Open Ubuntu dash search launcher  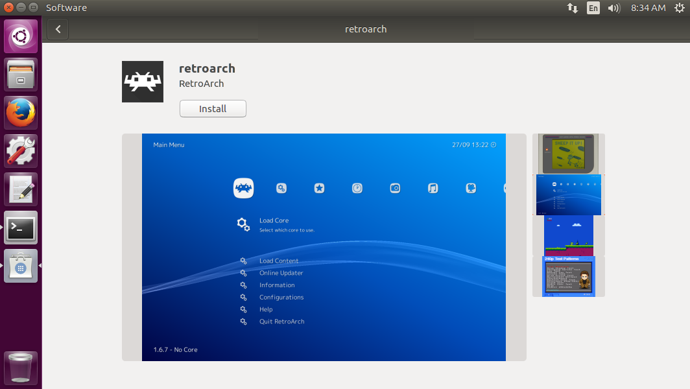pos(21,36)
